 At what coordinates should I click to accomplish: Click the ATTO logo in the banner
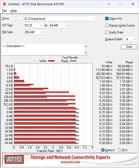(x=14, y=159)
